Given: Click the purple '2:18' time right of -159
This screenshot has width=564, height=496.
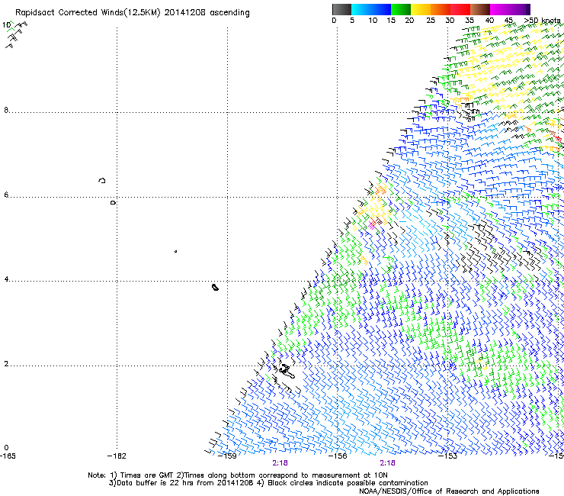Looking at the screenshot, I should [x=280, y=463].
